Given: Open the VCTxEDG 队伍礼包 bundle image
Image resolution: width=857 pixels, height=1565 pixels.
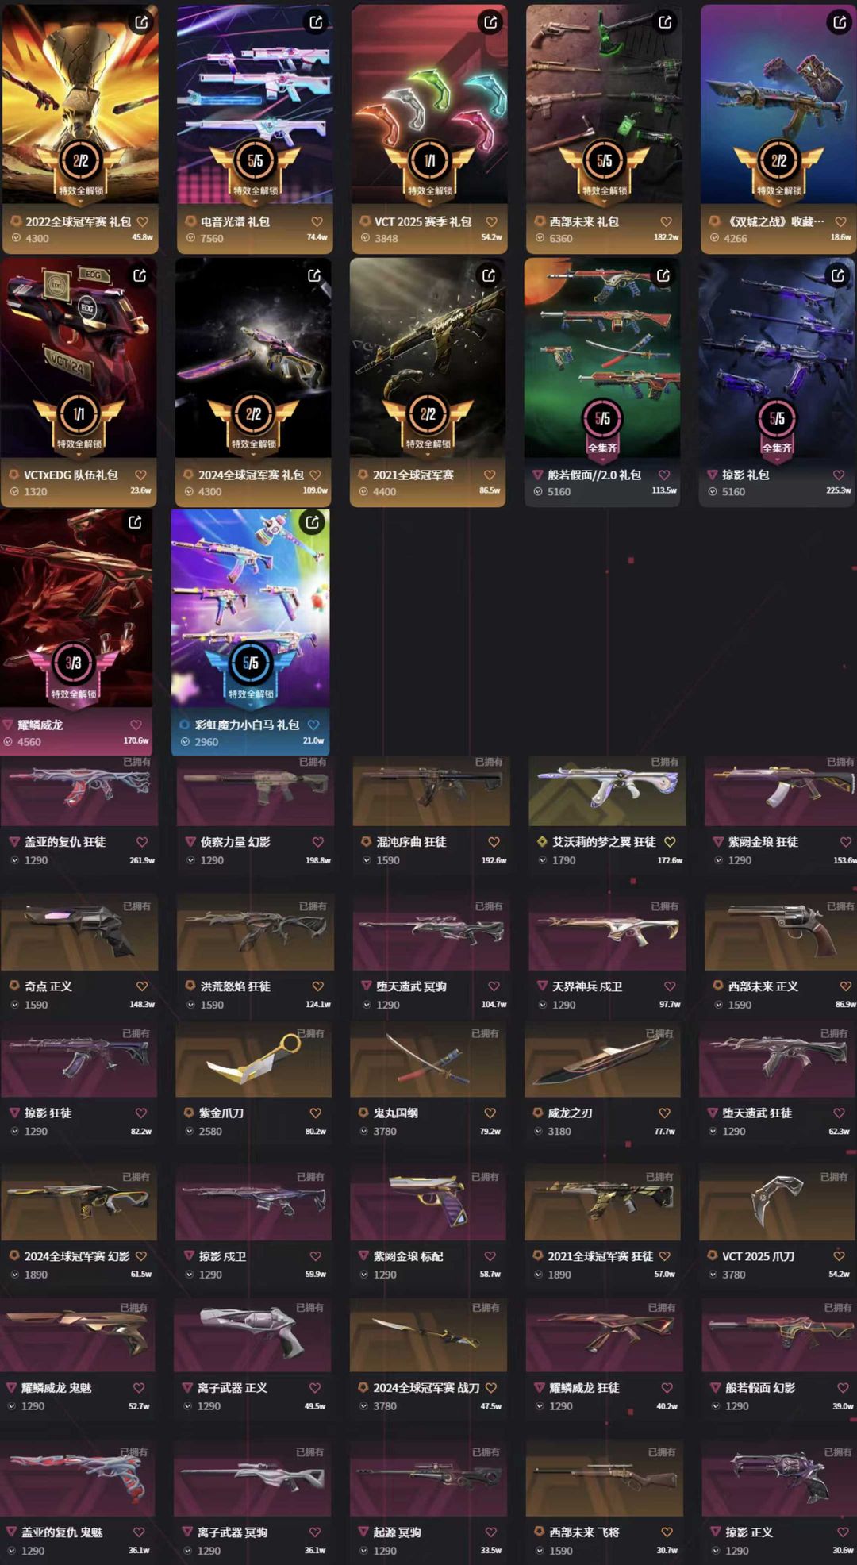Looking at the screenshot, I should point(79,357).
